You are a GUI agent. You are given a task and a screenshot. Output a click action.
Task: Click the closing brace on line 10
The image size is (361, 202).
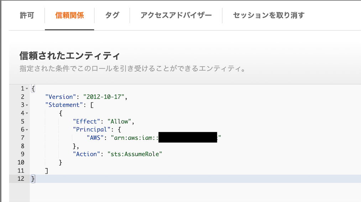pos(61,163)
